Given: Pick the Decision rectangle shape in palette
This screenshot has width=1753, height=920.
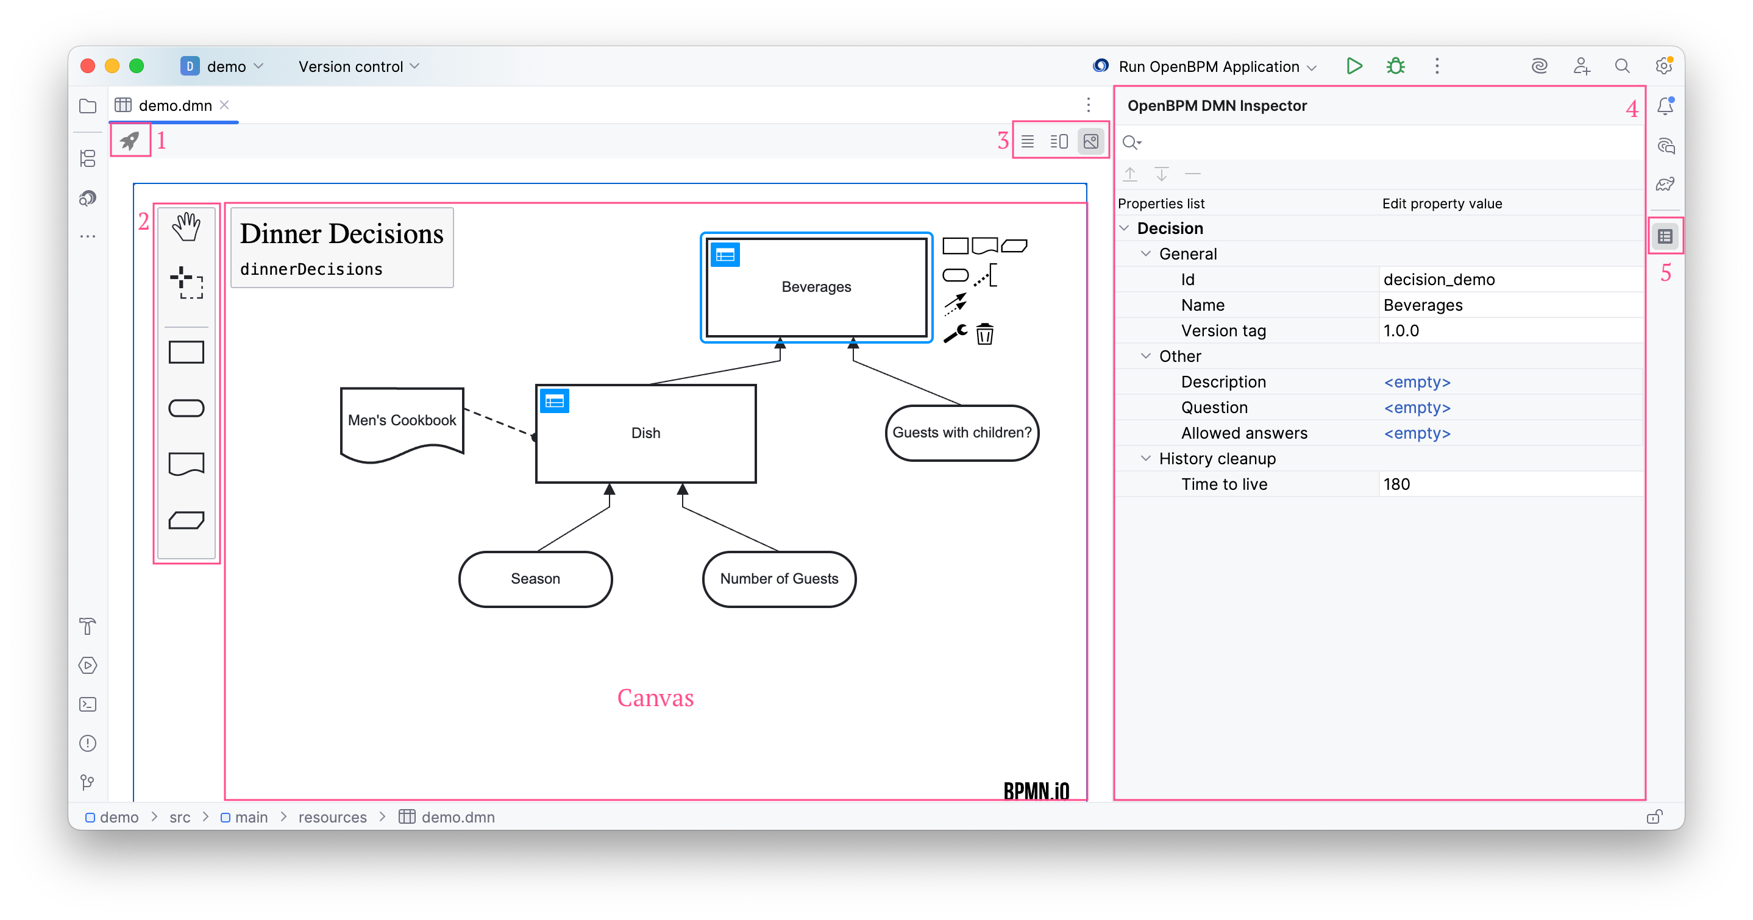Looking at the screenshot, I should tap(186, 353).
